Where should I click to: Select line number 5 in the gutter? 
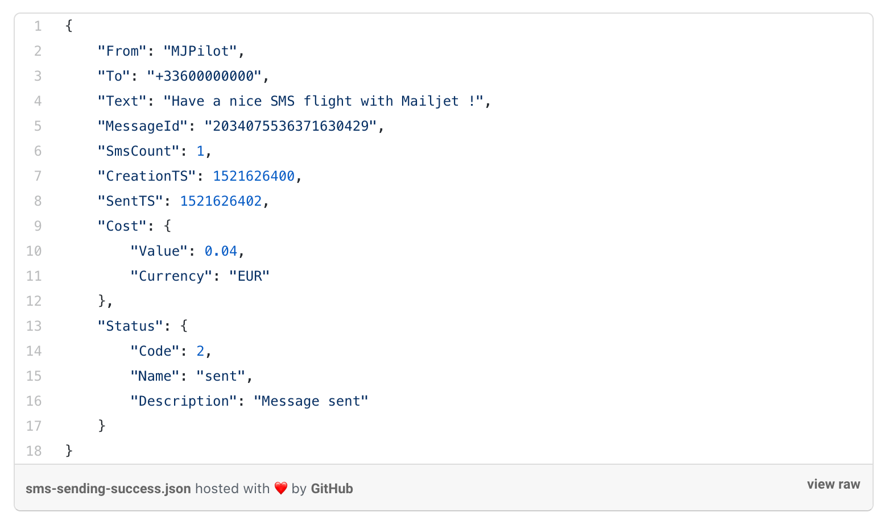coord(38,126)
